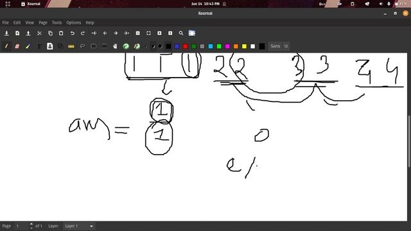Choose the Select Region lasso tool

83,46
